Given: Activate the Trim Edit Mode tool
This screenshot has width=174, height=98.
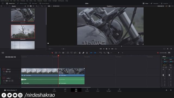Looking at the screenshot, I should 56,53.
